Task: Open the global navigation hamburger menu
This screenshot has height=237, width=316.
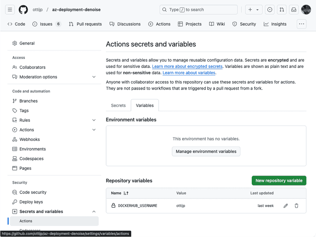Action: pyautogui.click(x=10, y=10)
